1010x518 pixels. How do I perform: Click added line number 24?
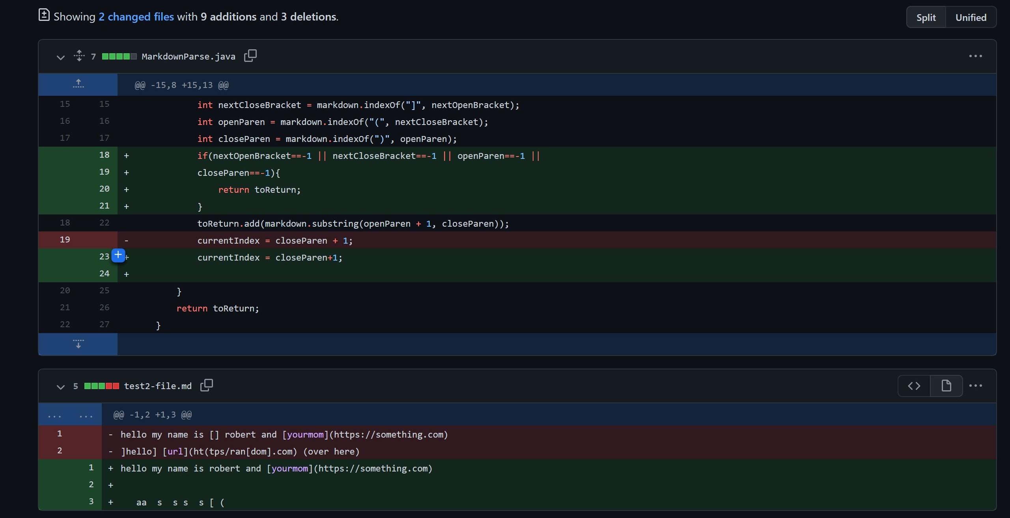click(104, 274)
